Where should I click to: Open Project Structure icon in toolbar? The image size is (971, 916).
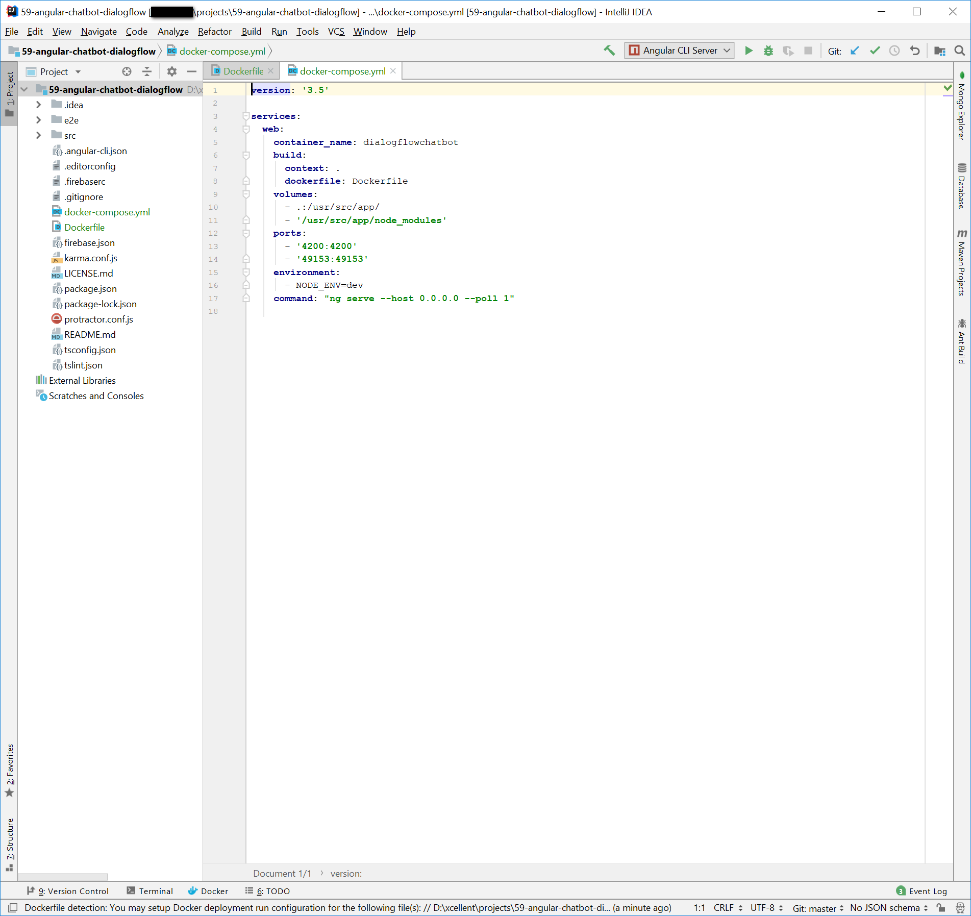click(940, 51)
